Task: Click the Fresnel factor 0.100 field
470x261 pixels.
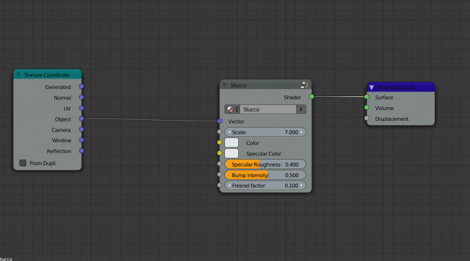Action: [x=265, y=185]
